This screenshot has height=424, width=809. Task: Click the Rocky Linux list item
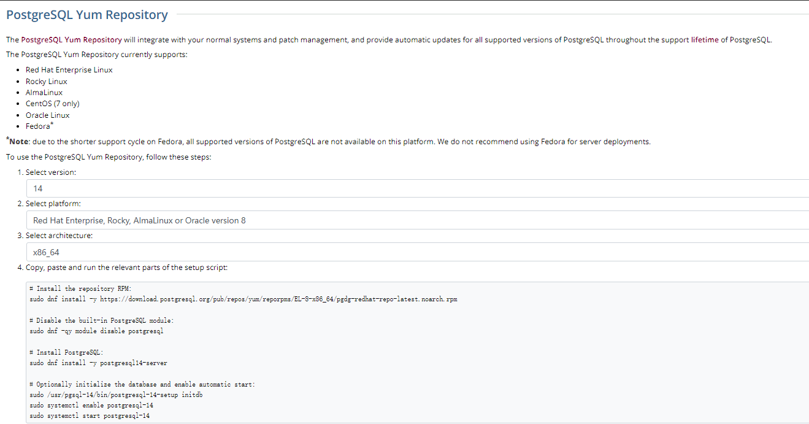47,82
